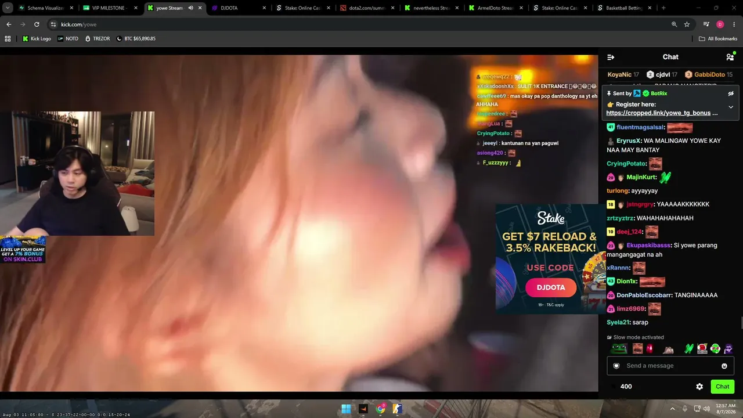Show hidden system tray icons

pos(673,409)
